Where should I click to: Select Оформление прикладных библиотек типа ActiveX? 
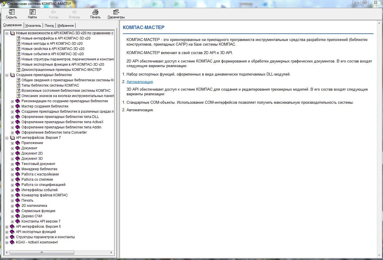click(x=62, y=122)
